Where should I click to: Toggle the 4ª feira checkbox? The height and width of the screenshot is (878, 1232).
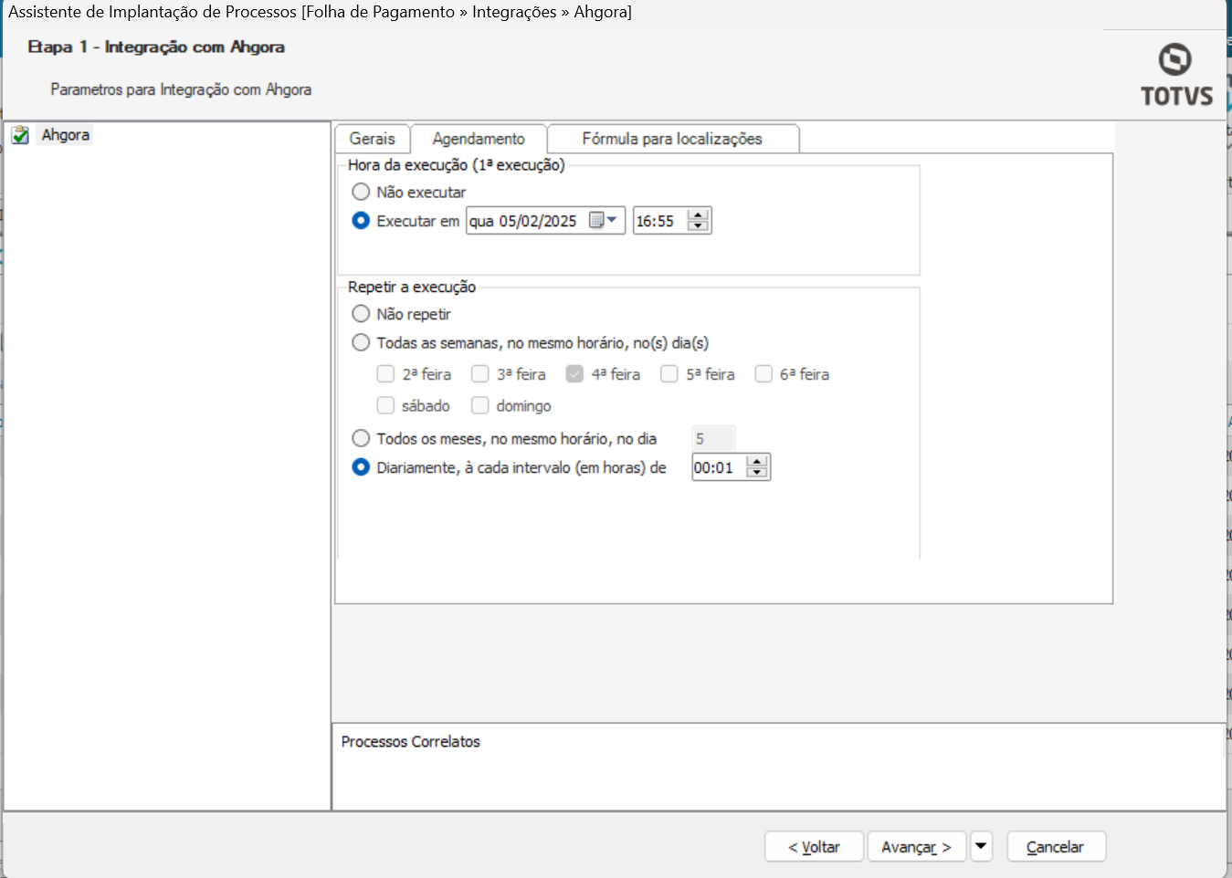coord(574,374)
